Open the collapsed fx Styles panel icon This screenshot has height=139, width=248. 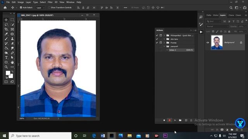click(201, 17)
